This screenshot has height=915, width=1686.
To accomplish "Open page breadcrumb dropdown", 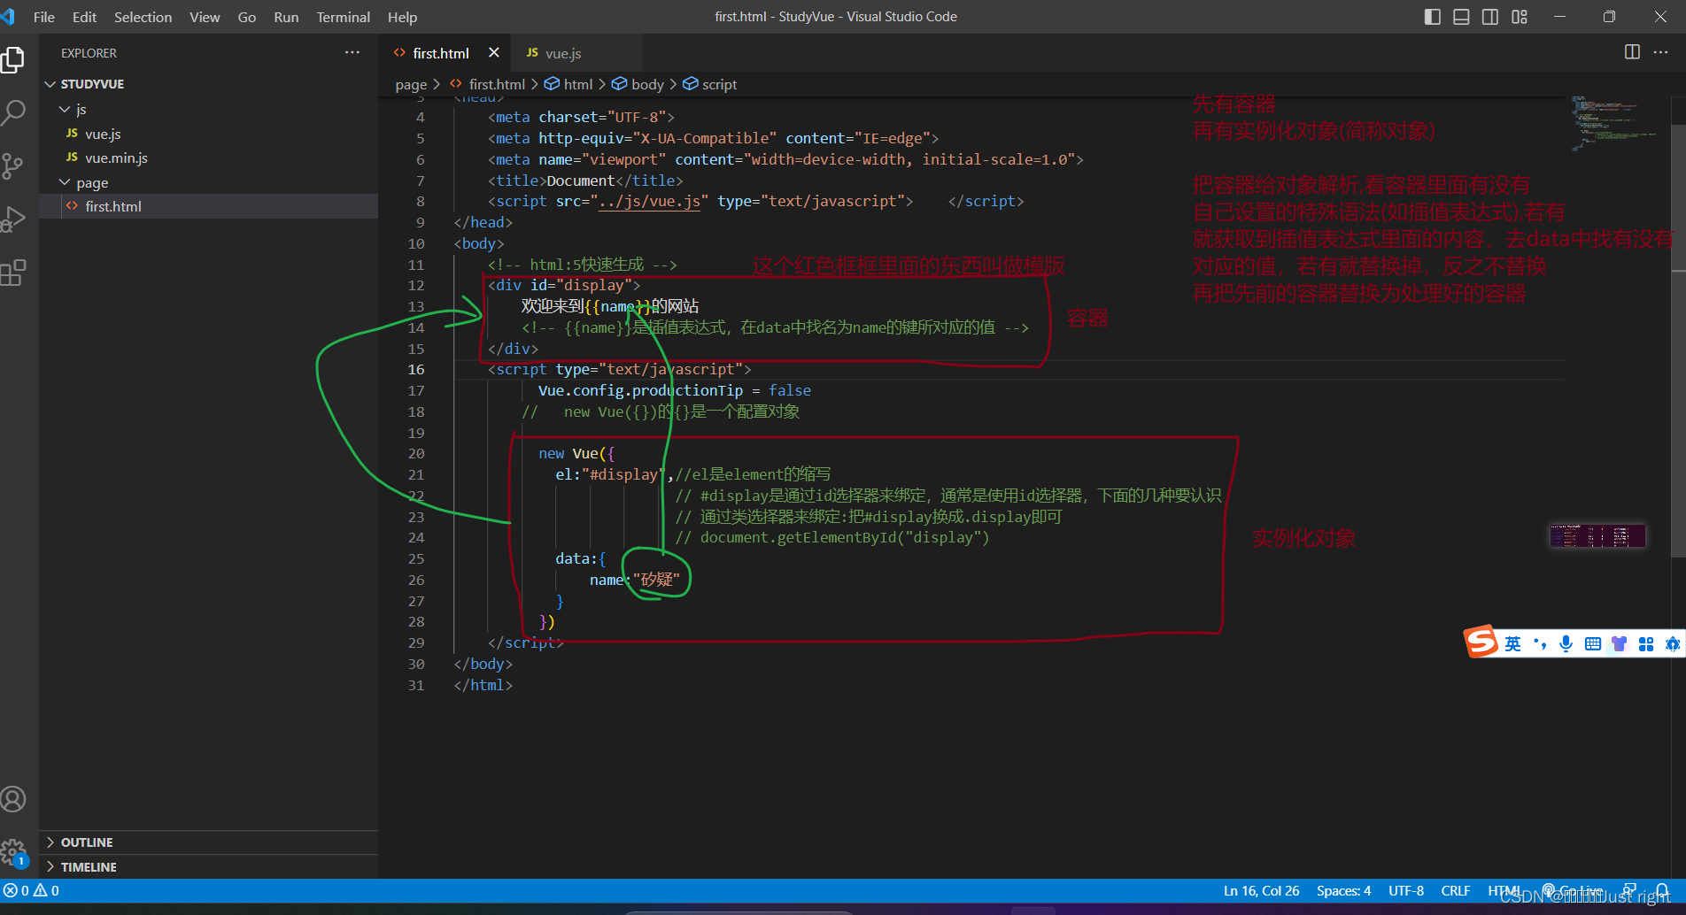I will click(411, 85).
